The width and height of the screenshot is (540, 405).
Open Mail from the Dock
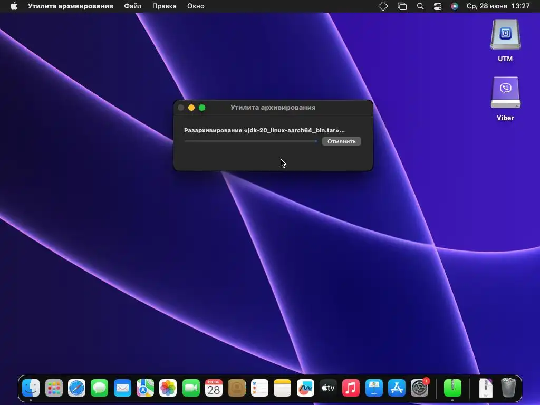(x=122, y=388)
